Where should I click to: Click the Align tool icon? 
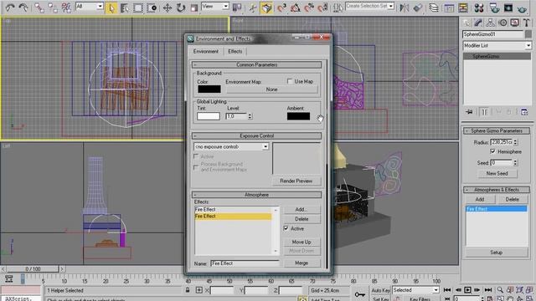(418, 8)
